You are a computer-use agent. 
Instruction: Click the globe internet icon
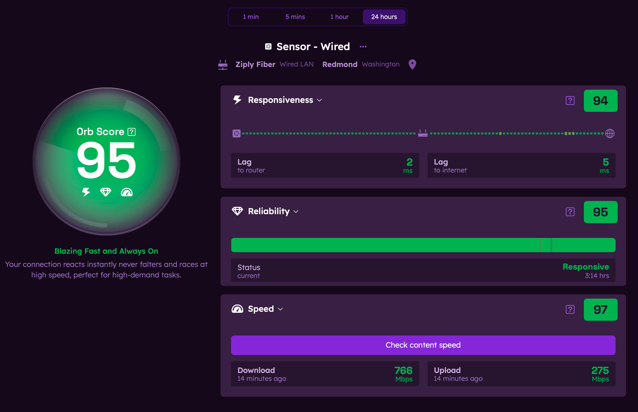point(609,133)
